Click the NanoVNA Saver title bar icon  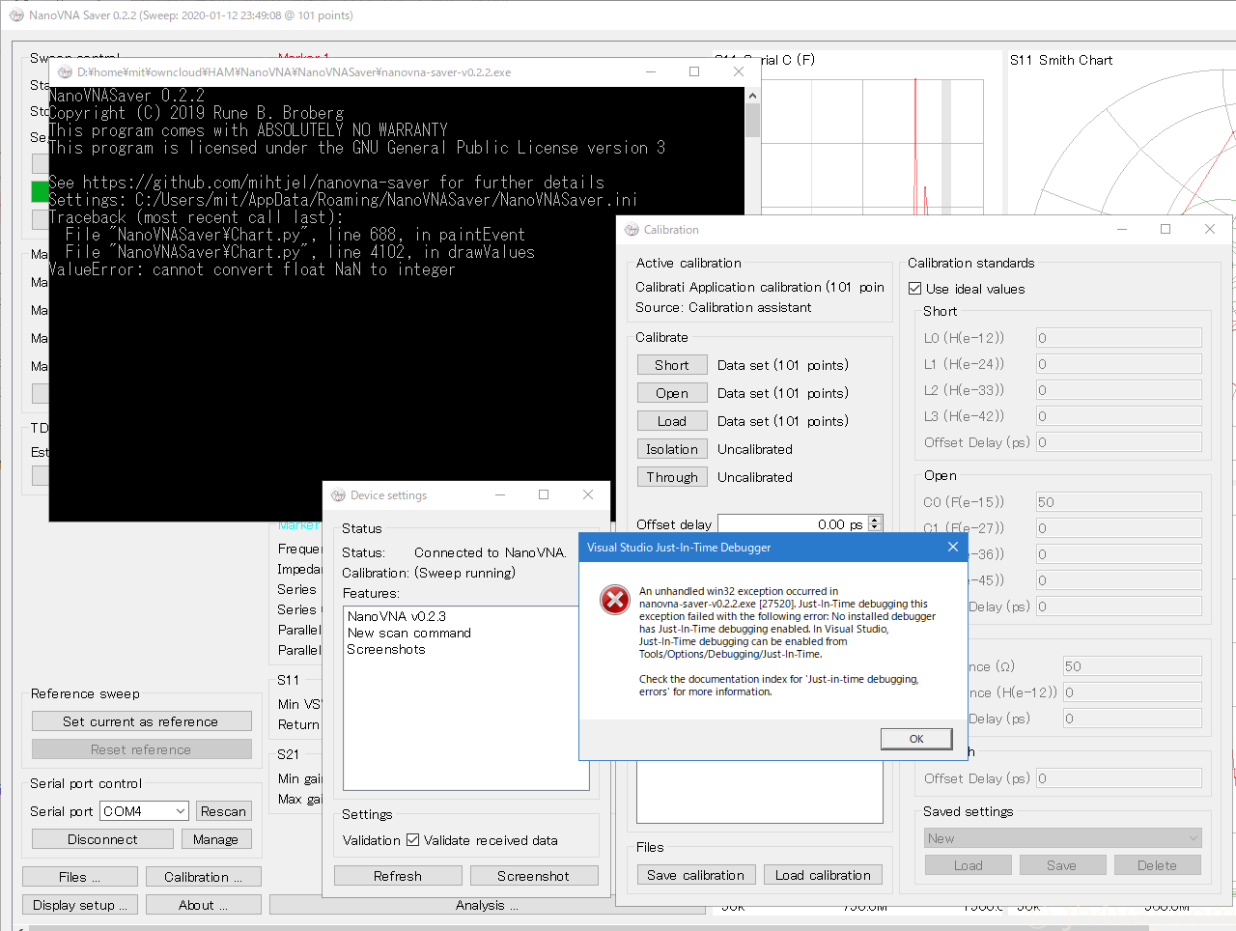click(16, 15)
